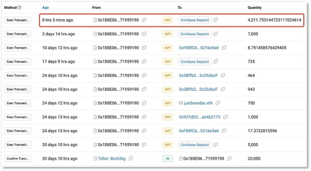Image resolution: width=311 pixels, height=171 pixels.
Task: Click the Method column help icon
Action: pyautogui.click(x=20, y=8)
